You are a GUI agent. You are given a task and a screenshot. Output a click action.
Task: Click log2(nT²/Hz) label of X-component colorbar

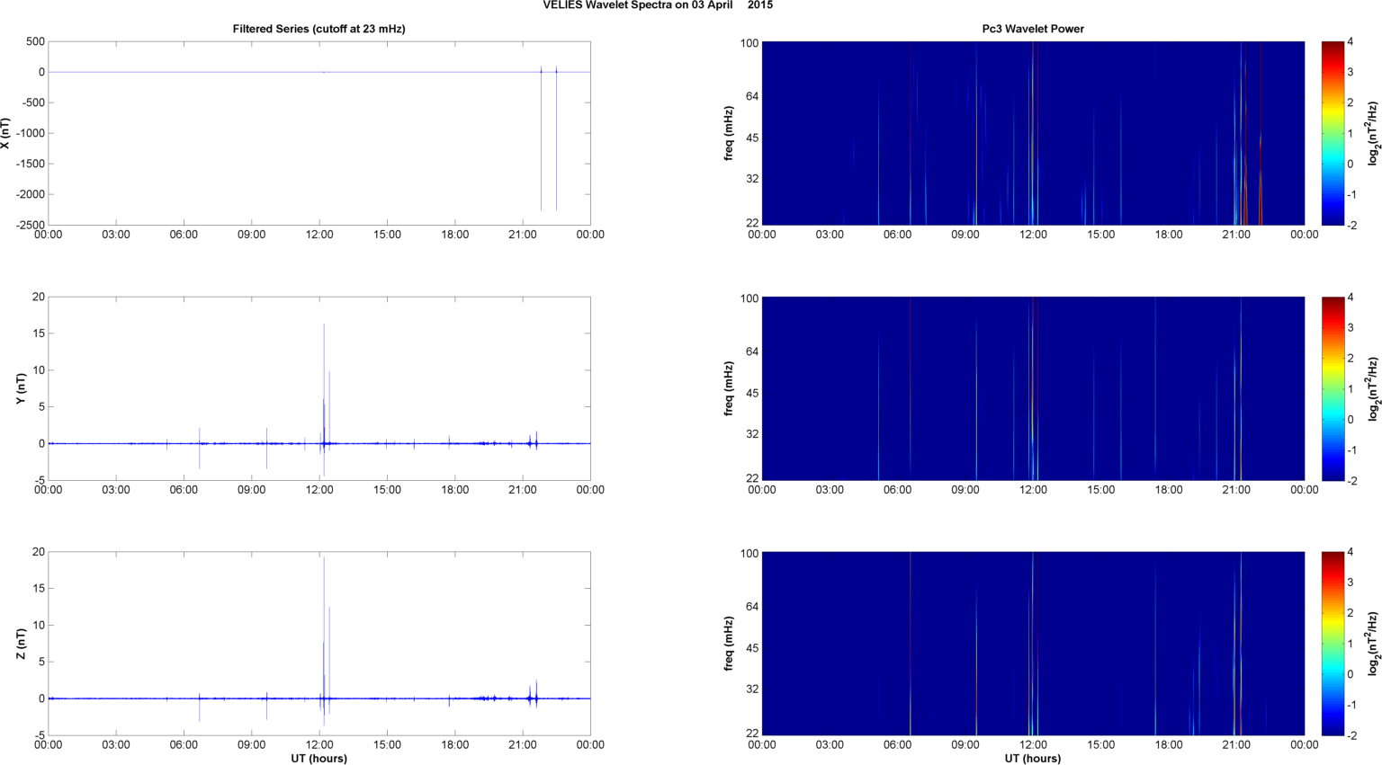click(1373, 133)
